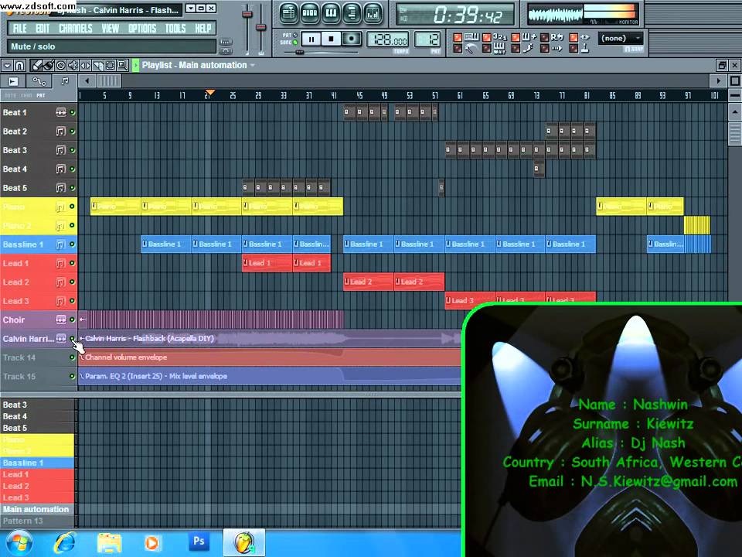Select Pattern 13 in pattern list

[37, 521]
